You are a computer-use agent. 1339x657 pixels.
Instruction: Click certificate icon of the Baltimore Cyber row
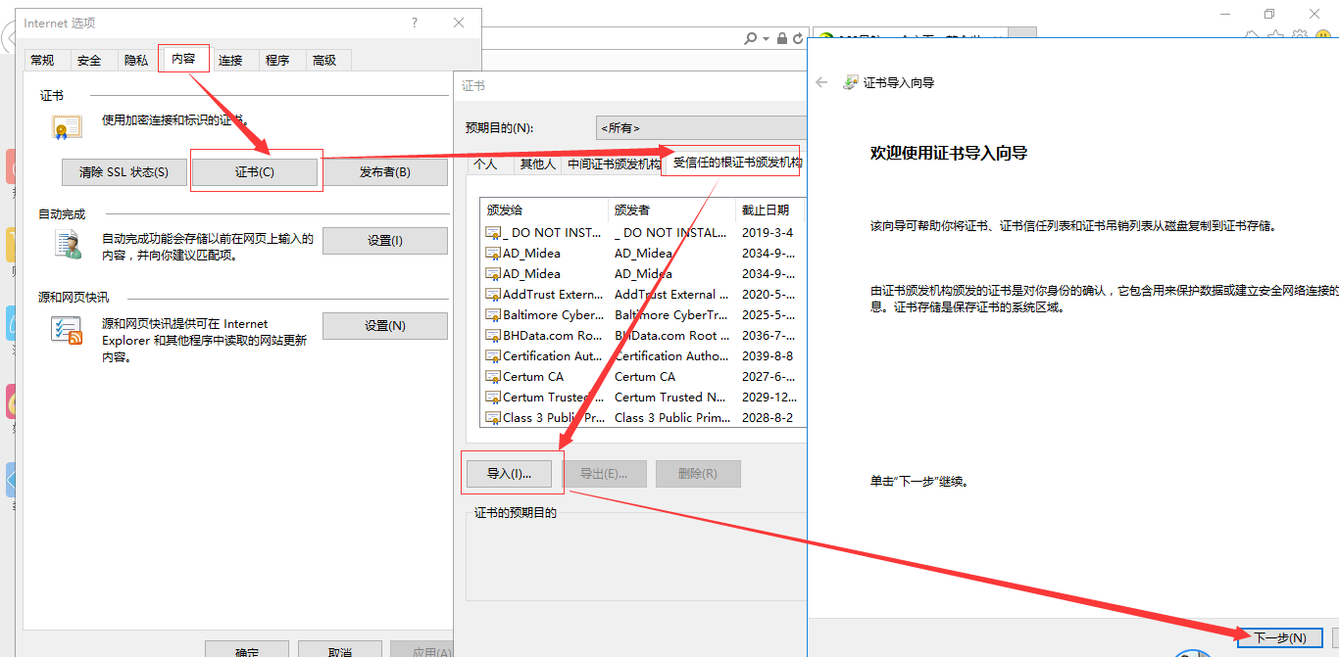(x=493, y=315)
